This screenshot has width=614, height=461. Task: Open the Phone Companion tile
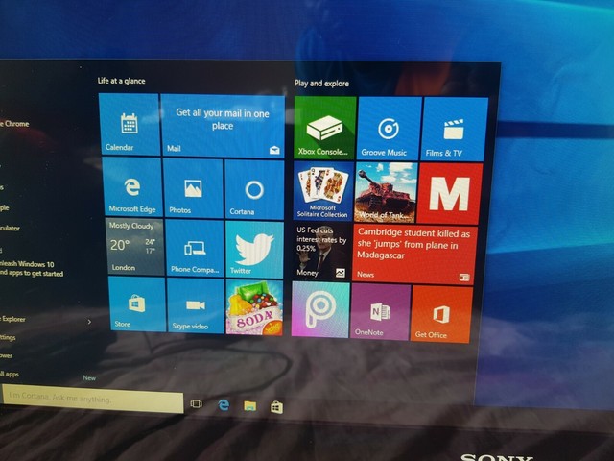pyautogui.click(x=195, y=248)
